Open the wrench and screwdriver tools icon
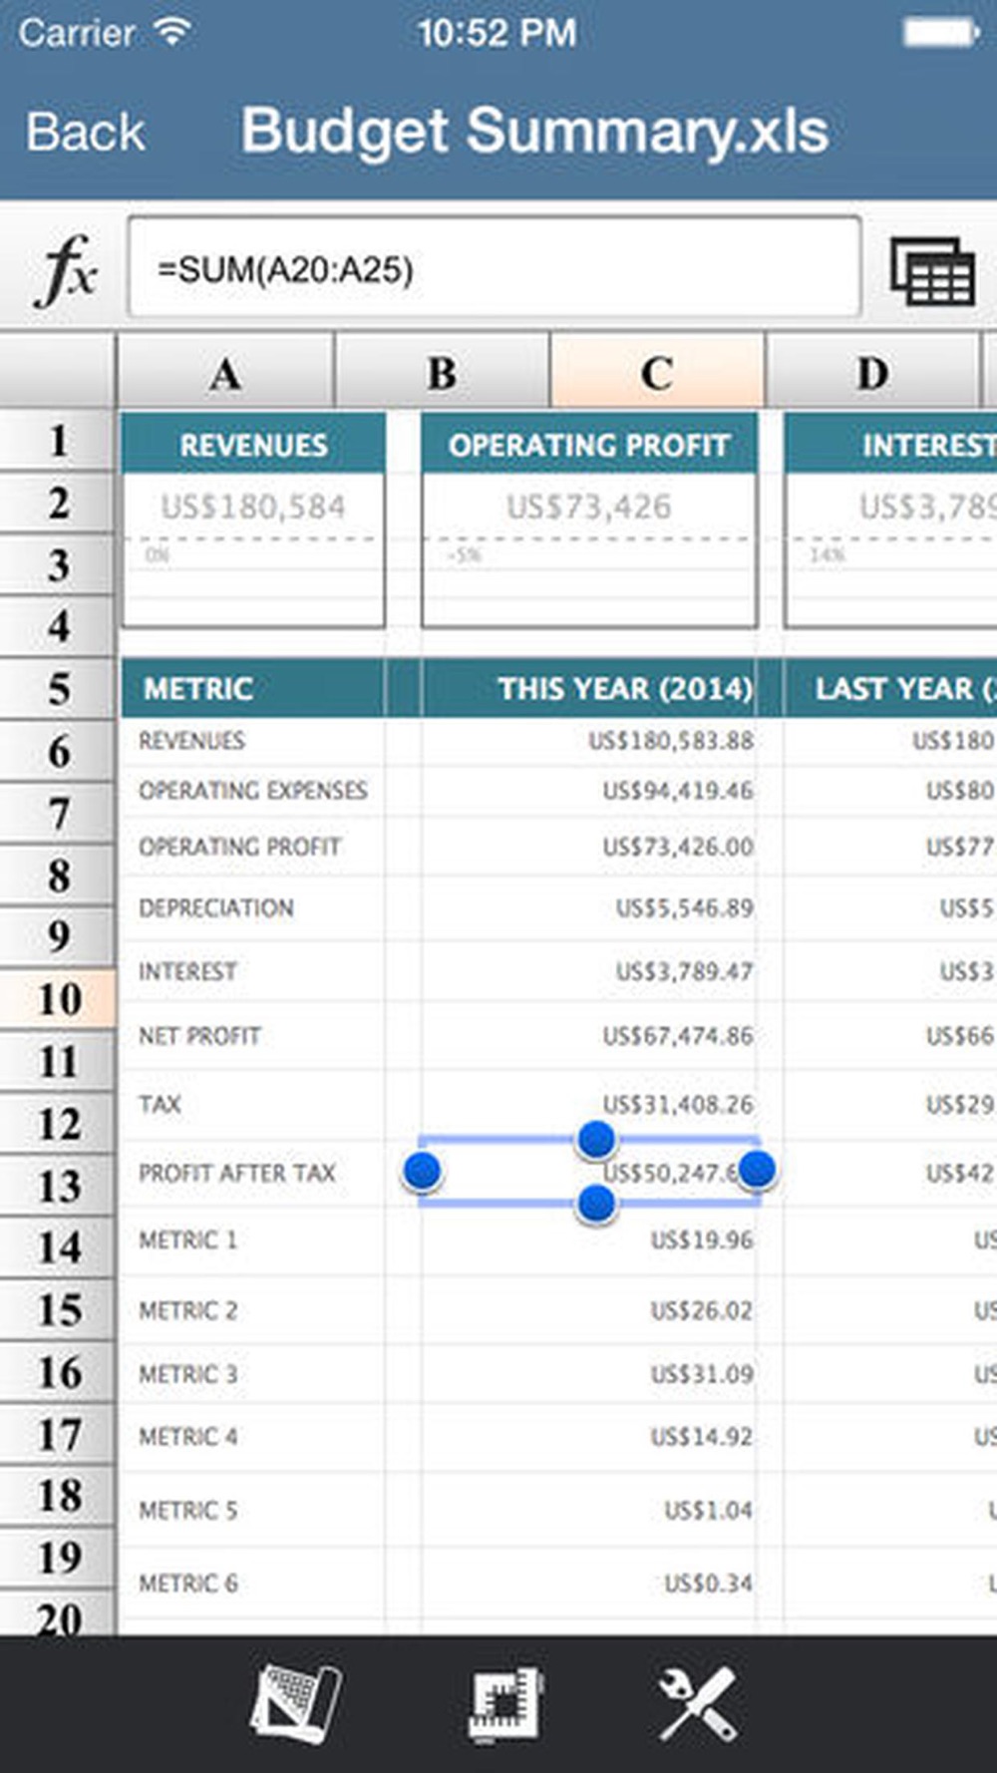This screenshot has width=997, height=1773. pyautogui.click(x=698, y=1704)
